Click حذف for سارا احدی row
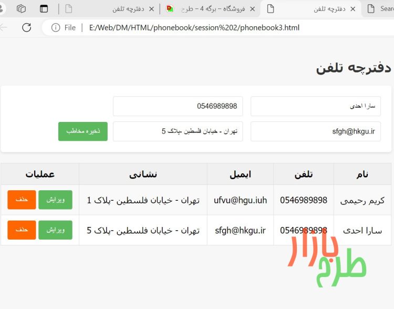 [x=22, y=230]
